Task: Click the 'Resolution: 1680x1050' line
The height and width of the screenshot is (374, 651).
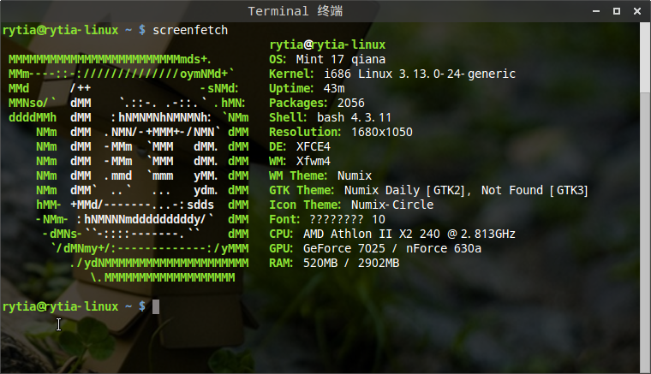Action: pyautogui.click(x=341, y=132)
